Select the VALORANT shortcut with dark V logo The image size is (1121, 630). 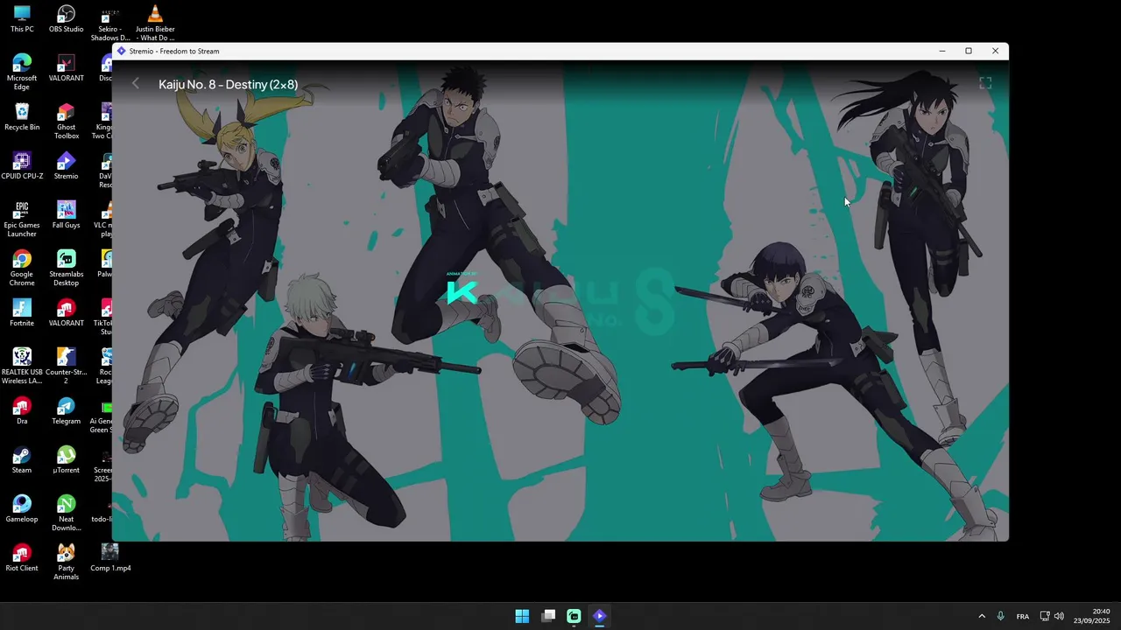coord(66,68)
